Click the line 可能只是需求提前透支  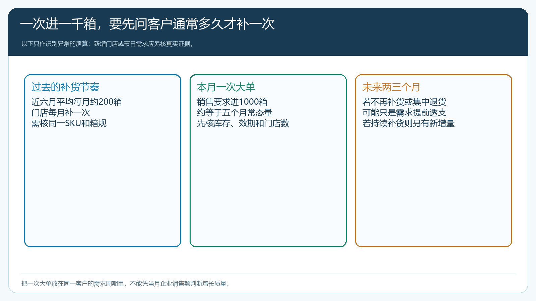point(404,112)
